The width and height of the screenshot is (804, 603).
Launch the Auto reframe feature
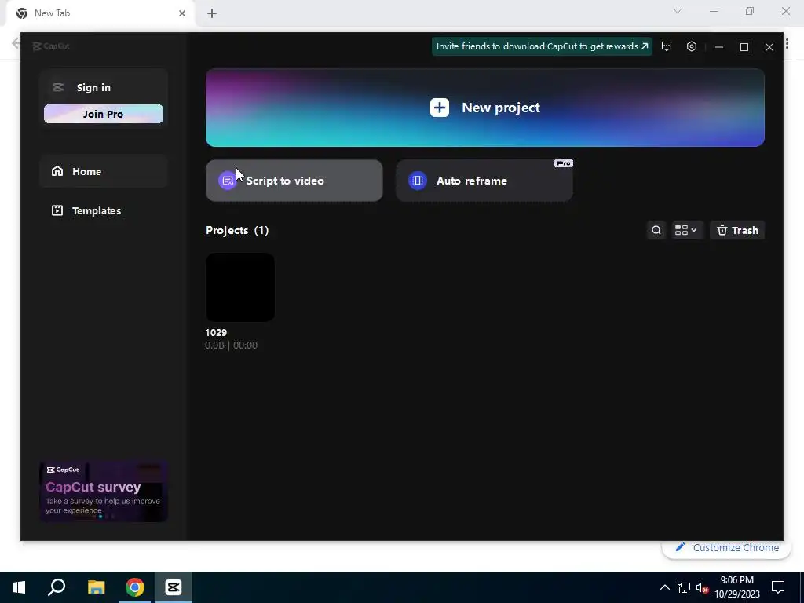coord(484,181)
